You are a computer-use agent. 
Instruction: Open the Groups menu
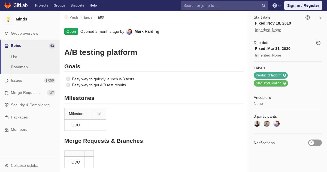pos(59,5)
